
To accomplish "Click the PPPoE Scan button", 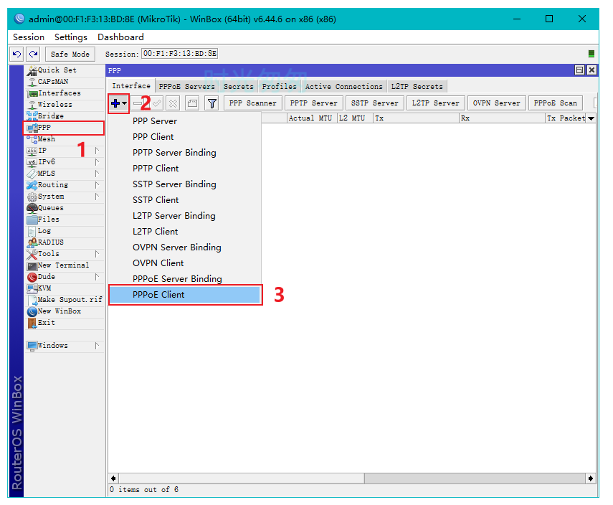I will point(555,103).
